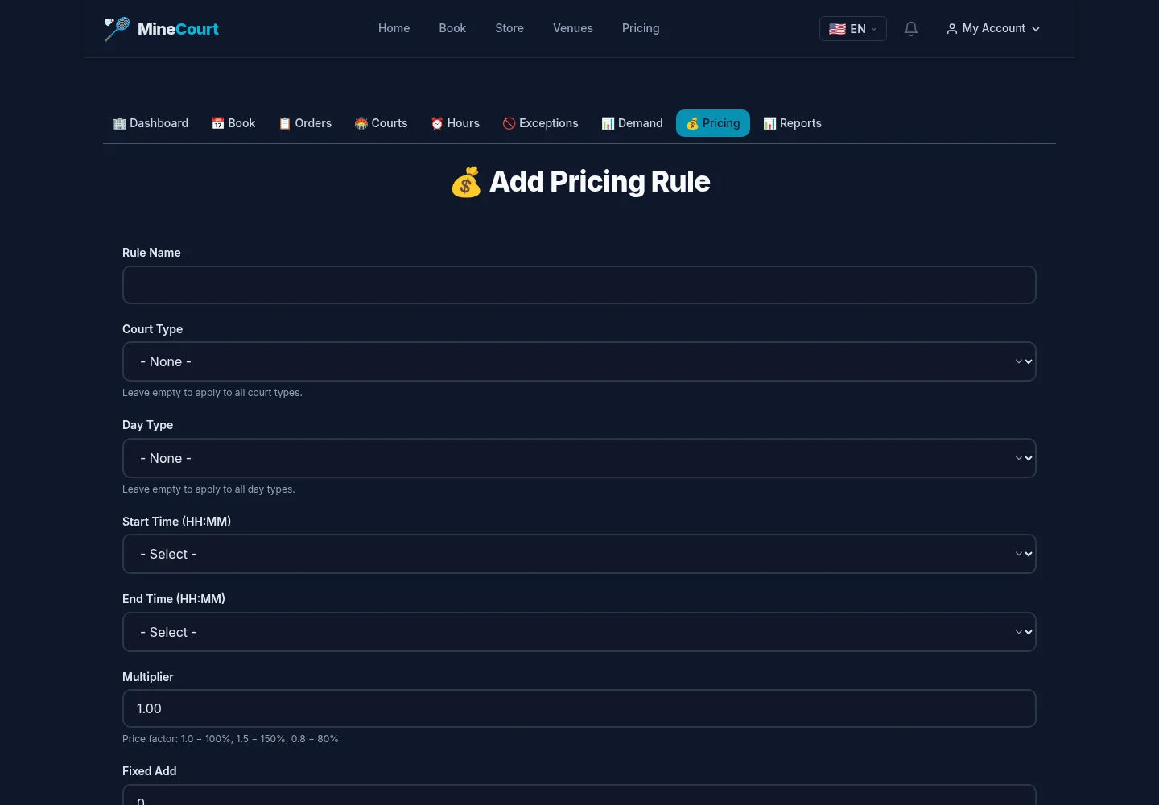This screenshot has width=1159, height=805.
Task: Click the prohibited icon beside Exceptions
Action: (509, 123)
